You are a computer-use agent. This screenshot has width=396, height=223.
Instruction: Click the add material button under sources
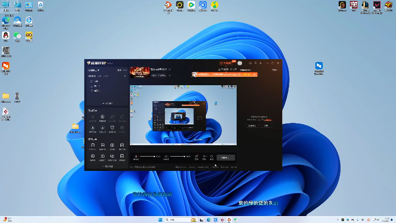[107, 104]
